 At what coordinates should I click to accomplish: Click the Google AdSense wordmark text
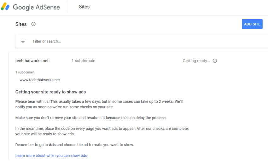pyautogui.click(x=36, y=7)
